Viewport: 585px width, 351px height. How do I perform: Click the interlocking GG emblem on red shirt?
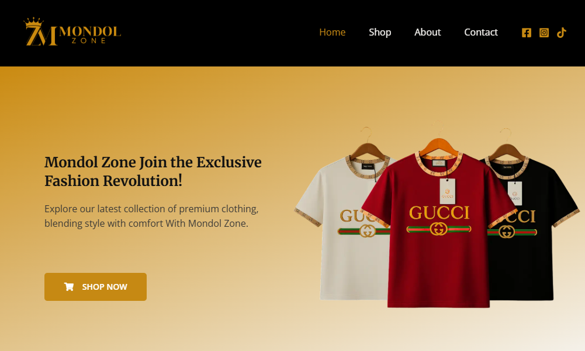[438, 229]
